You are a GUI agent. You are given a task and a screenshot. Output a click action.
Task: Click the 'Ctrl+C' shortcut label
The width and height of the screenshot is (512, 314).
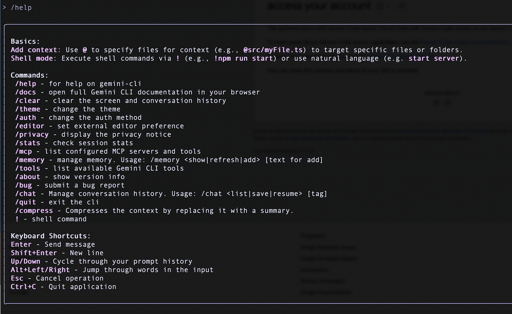point(23,287)
